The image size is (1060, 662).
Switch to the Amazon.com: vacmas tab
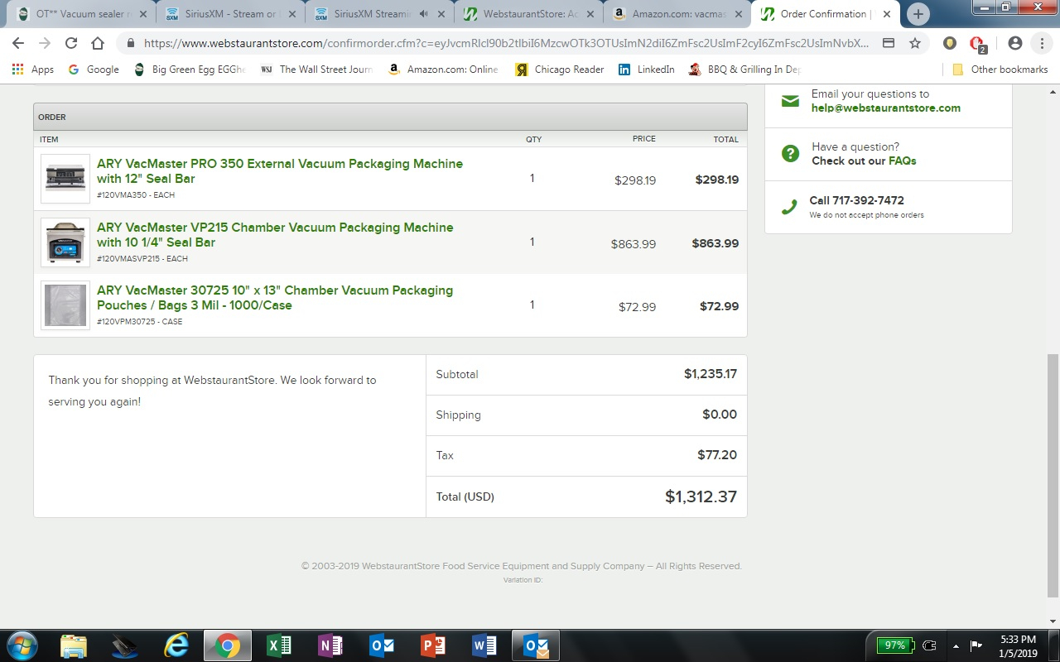click(x=677, y=14)
